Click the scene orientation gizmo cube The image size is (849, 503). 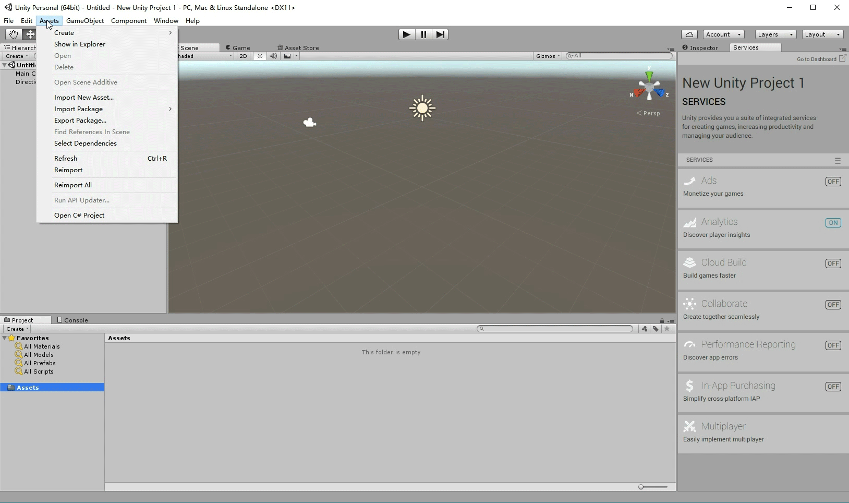649,87
